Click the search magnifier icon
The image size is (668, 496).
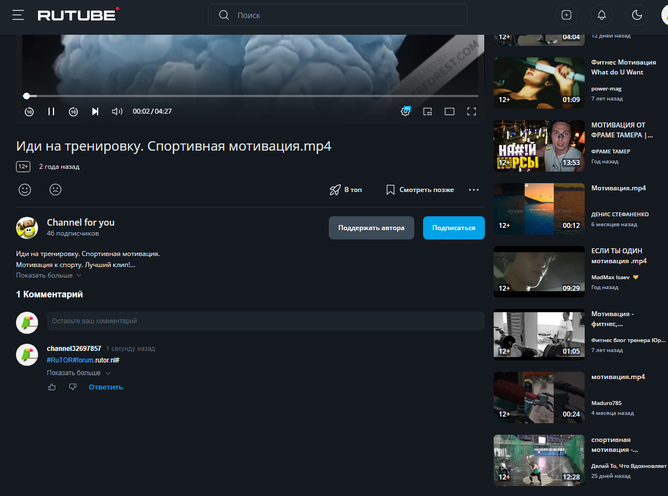(x=223, y=15)
